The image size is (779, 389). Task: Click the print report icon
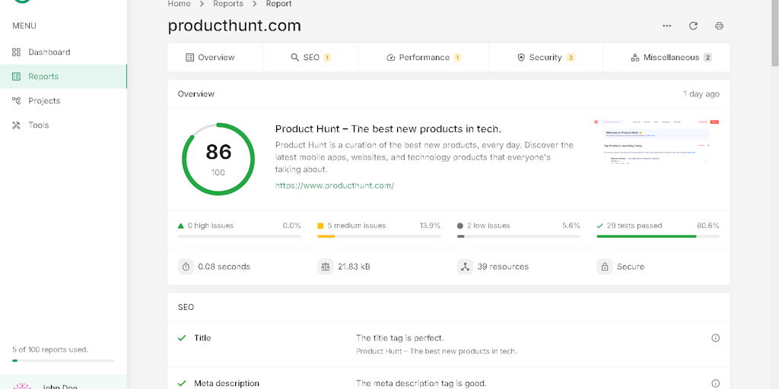[719, 26]
